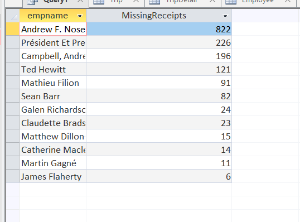Click the MissingReceipts value 82

[x=159, y=96]
